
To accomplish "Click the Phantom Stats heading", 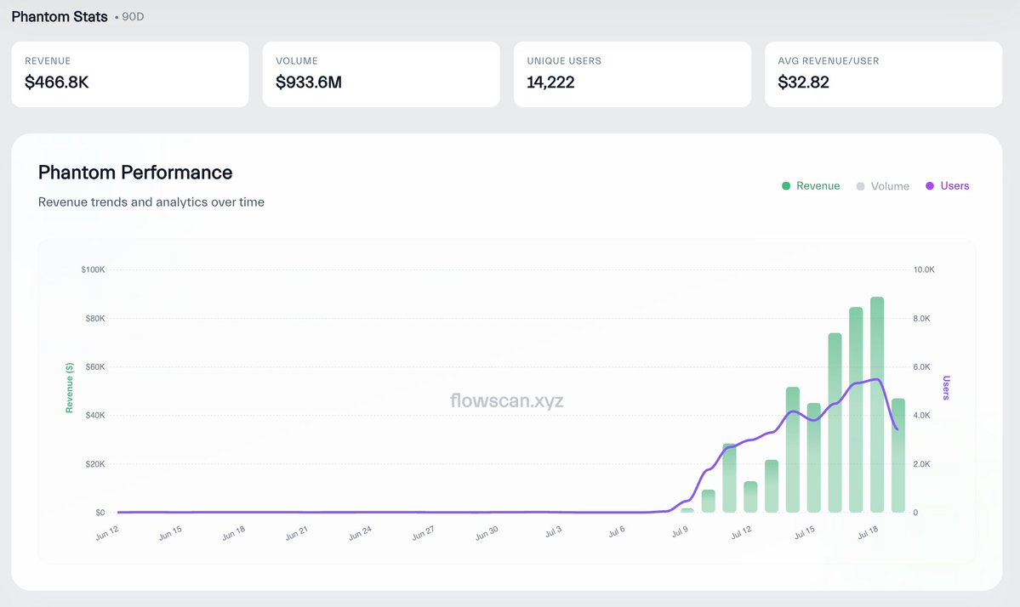I will [x=60, y=17].
